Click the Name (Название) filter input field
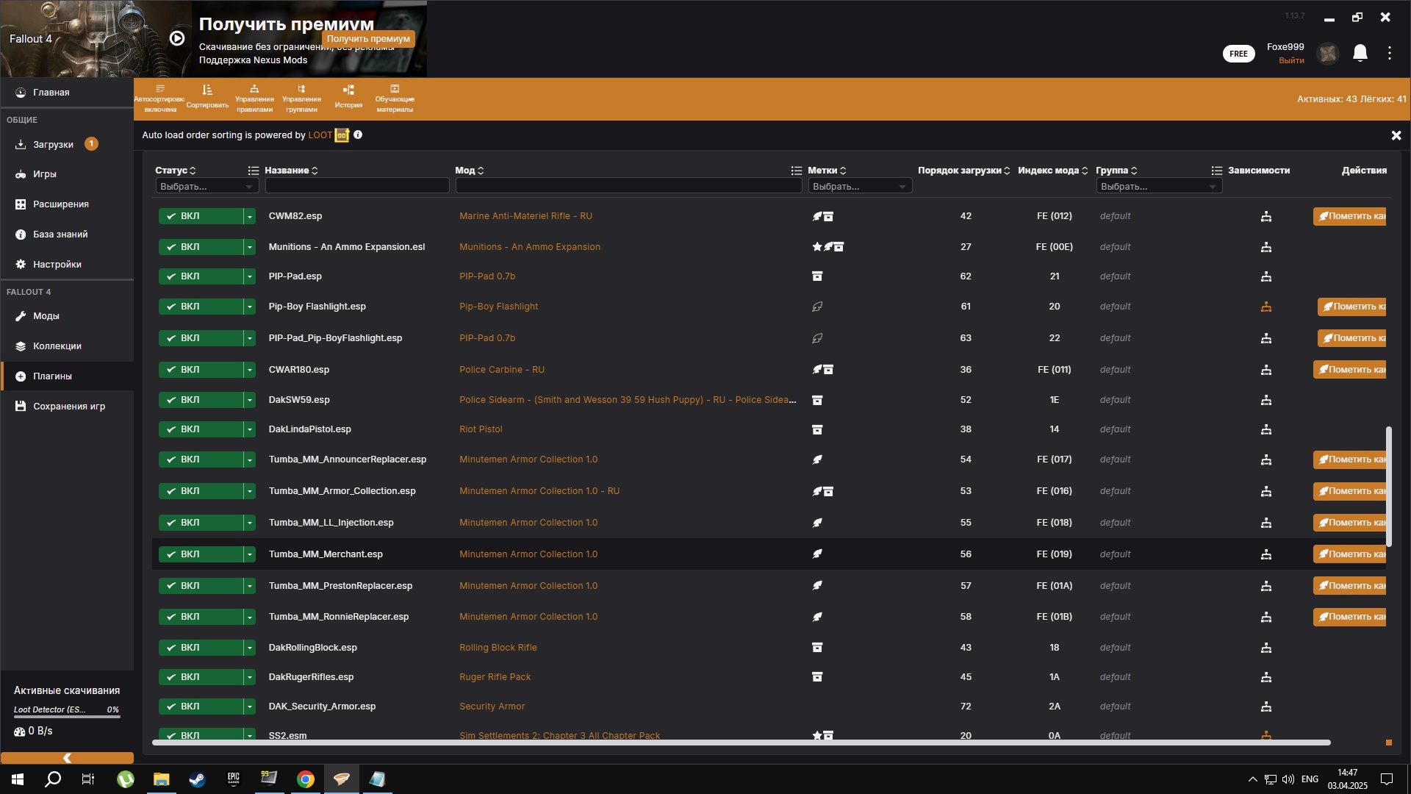 (x=356, y=187)
